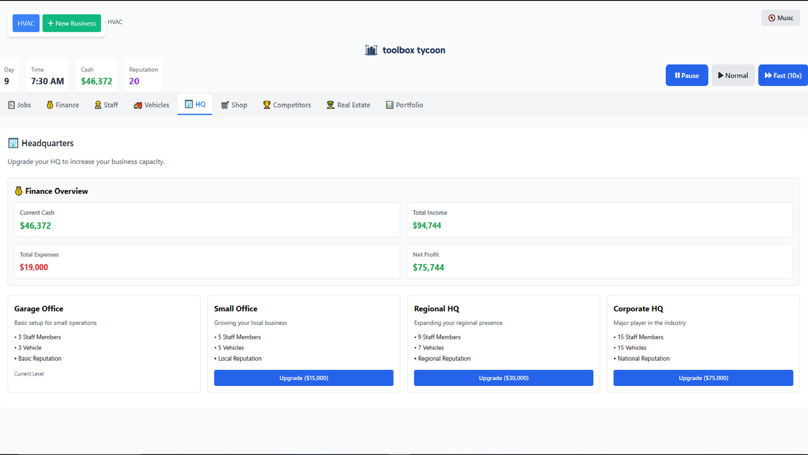The width and height of the screenshot is (808, 455).
Task: Create a New Business
Action: coord(72,23)
